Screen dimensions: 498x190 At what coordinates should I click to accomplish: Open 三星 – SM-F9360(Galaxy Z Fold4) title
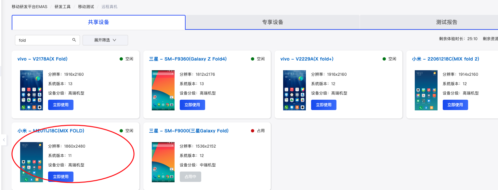tap(188, 59)
